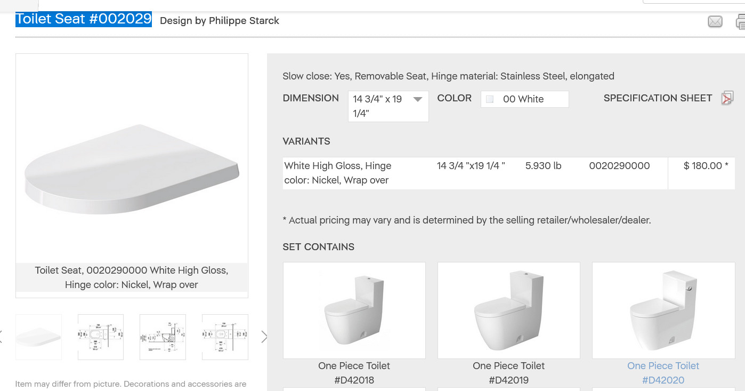Screen dimensions: 745x391
Task: Click the #D42018 toilet product image
Action: point(354,310)
